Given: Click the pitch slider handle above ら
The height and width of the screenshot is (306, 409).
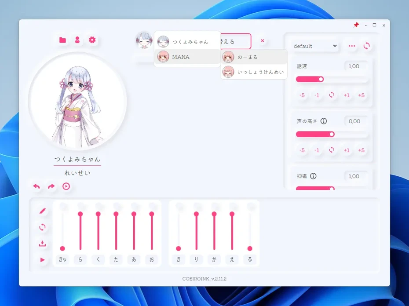Looking at the screenshot, I should [80, 214].
